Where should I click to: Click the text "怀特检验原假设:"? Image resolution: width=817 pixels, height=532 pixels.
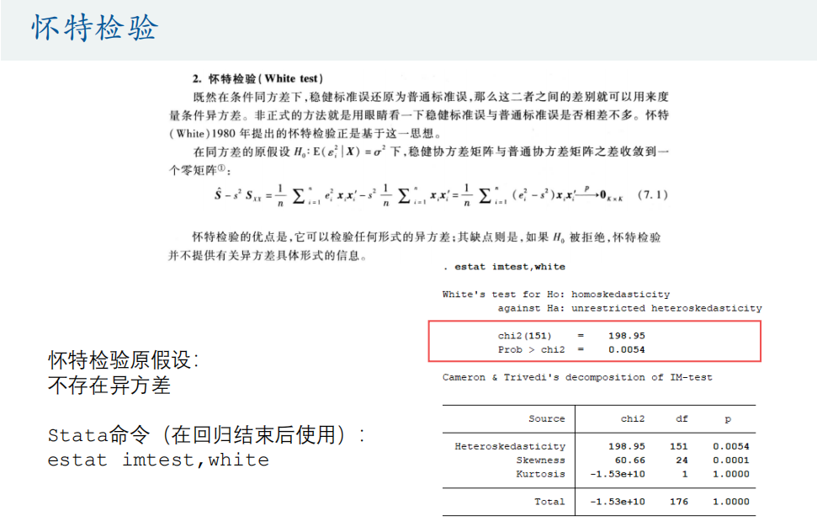124,361
